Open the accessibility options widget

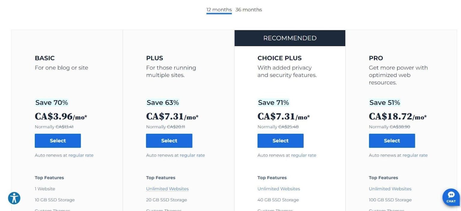[x=14, y=198]
